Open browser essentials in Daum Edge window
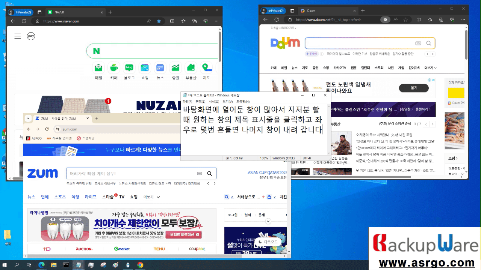 coord(452,19)
